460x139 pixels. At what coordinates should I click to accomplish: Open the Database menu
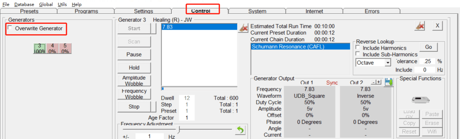tap(24, 4)
